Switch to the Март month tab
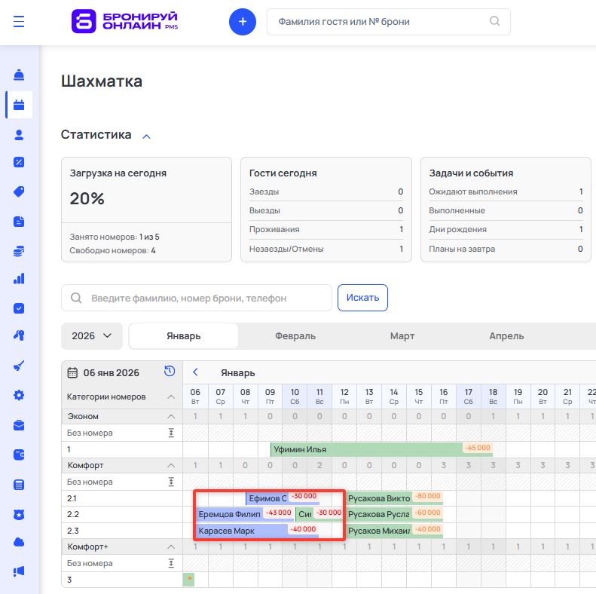Screen dimensions: 596x594 point(402,336)
